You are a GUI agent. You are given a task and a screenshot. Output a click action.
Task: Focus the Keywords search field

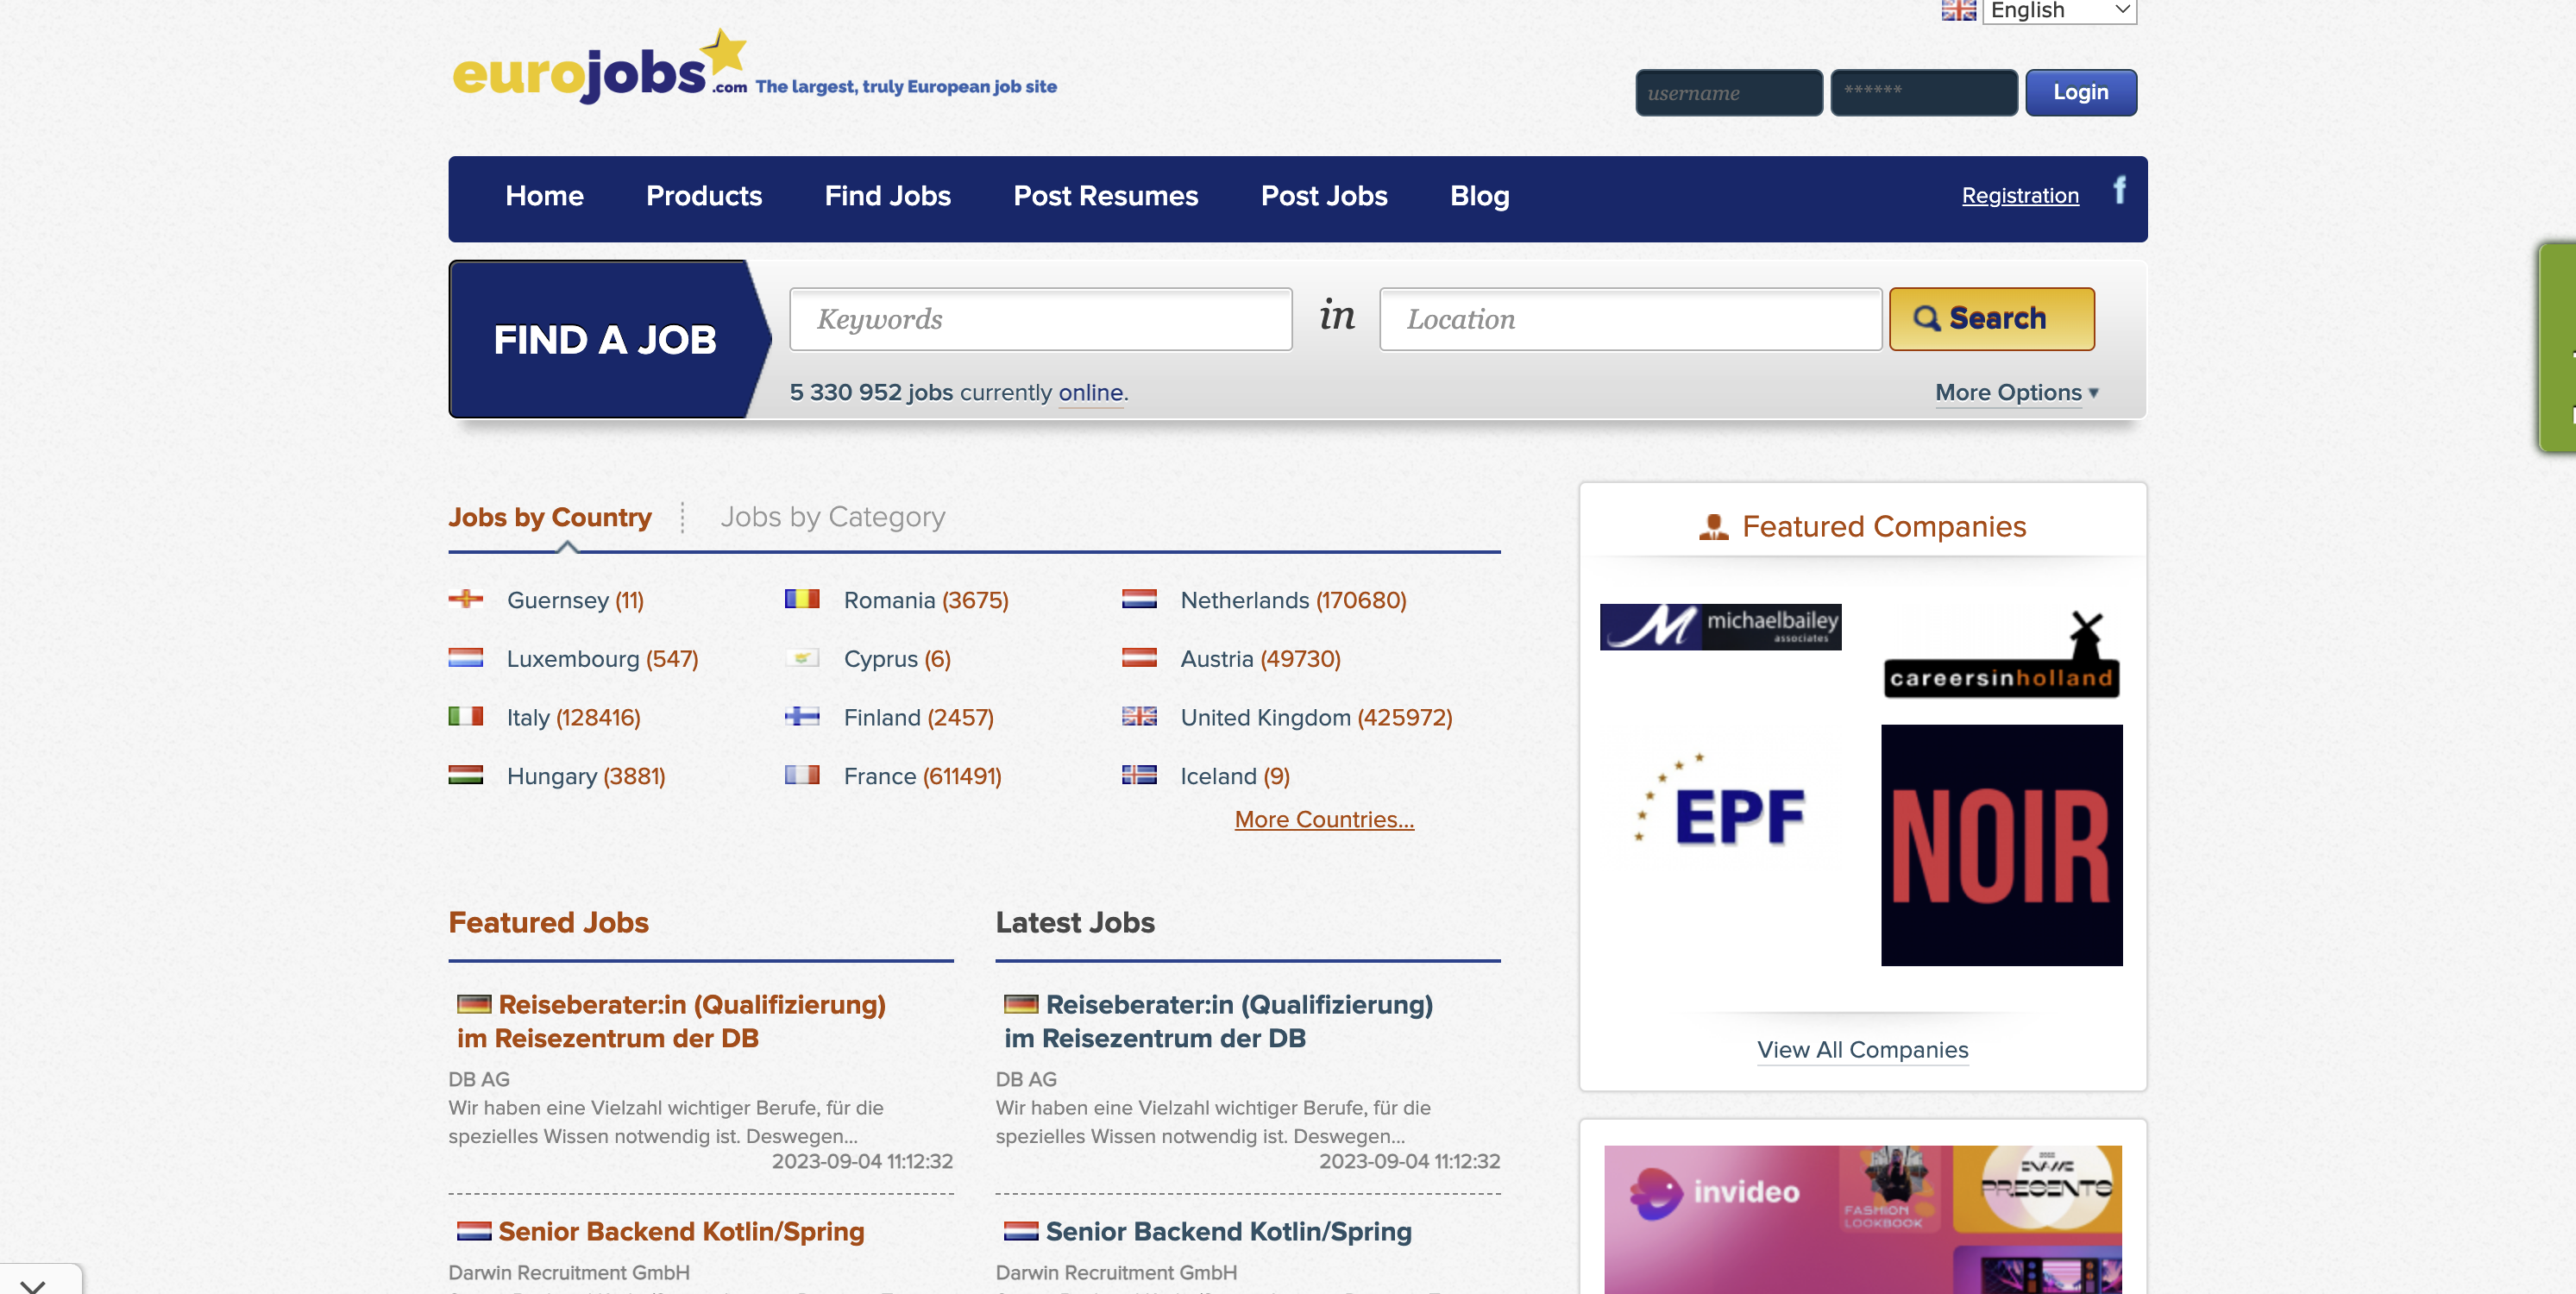pos(1040,319)
